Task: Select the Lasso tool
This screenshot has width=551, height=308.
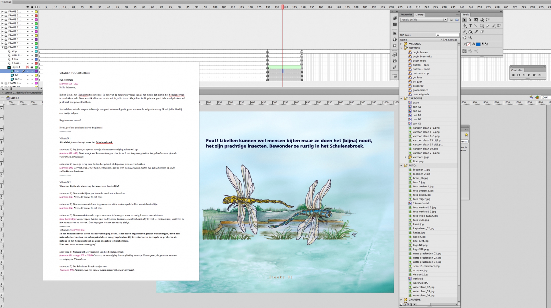Action: click(x=487, y=20)
